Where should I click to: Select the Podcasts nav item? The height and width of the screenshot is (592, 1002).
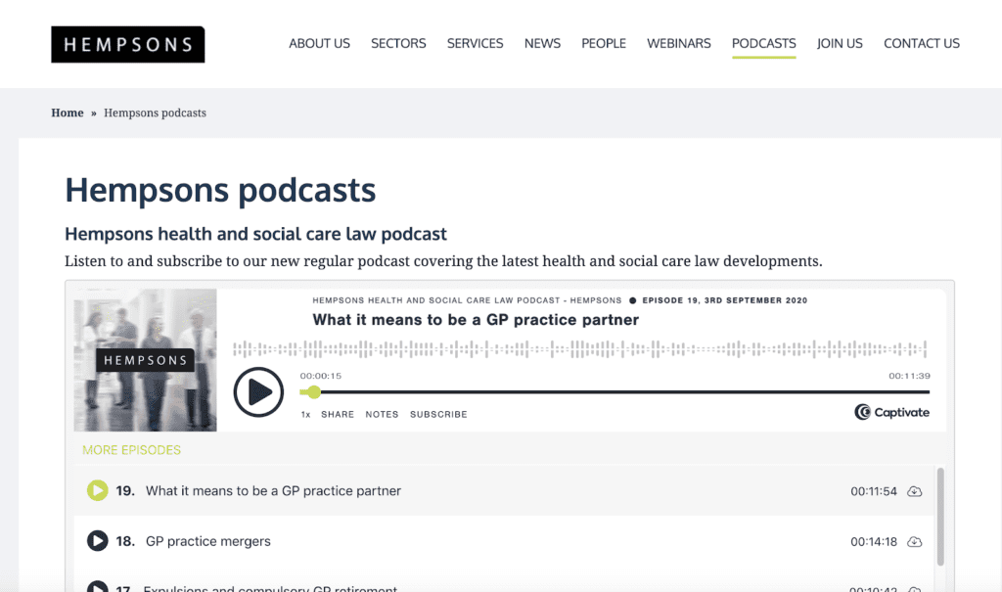coord(763,43)
